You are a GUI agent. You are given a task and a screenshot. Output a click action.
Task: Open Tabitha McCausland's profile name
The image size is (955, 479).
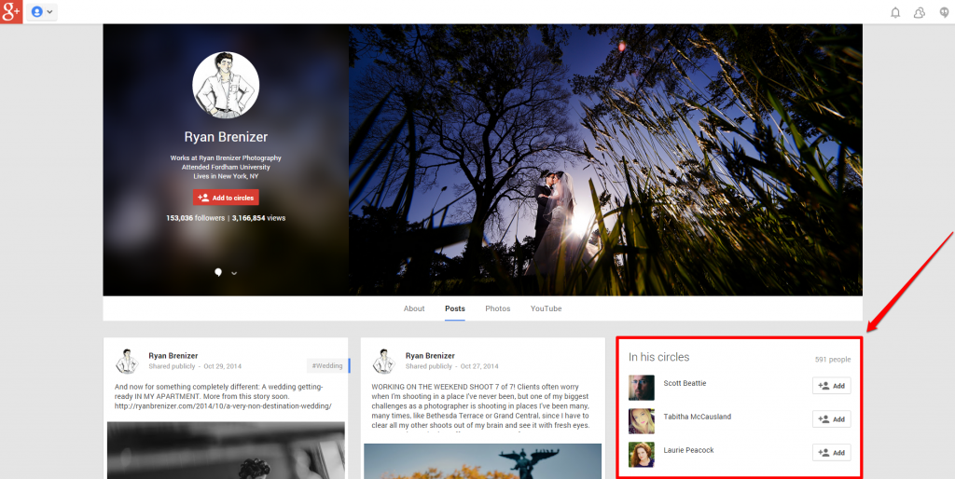click(698, 417)
